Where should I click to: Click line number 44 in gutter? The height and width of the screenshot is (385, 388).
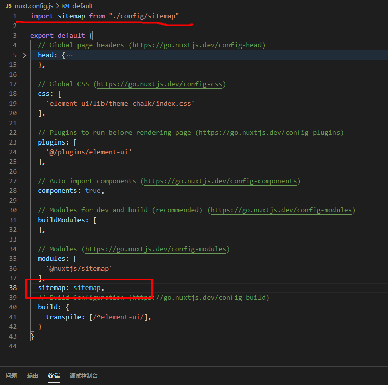(x=13, y=346)
